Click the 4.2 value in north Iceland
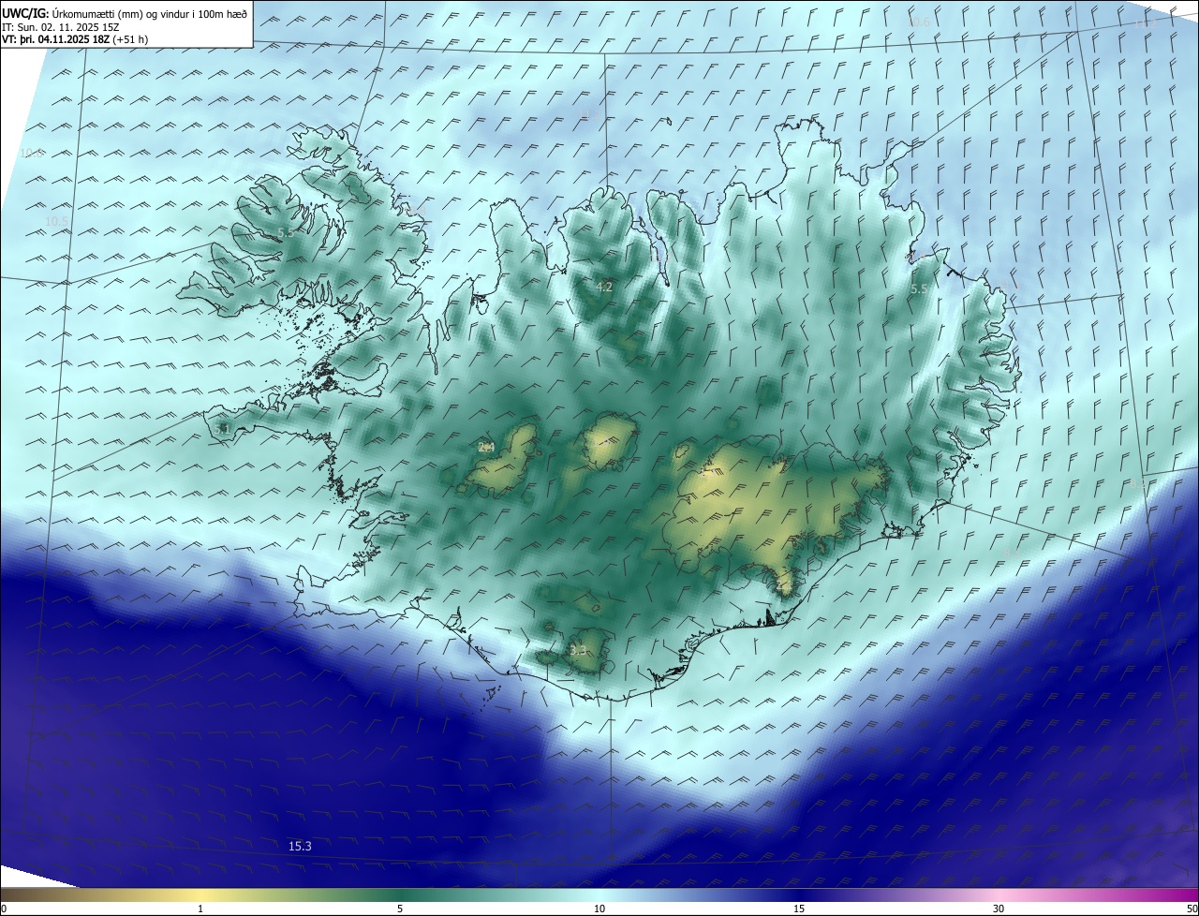1199x916 pixels. [x=604, y=288]
